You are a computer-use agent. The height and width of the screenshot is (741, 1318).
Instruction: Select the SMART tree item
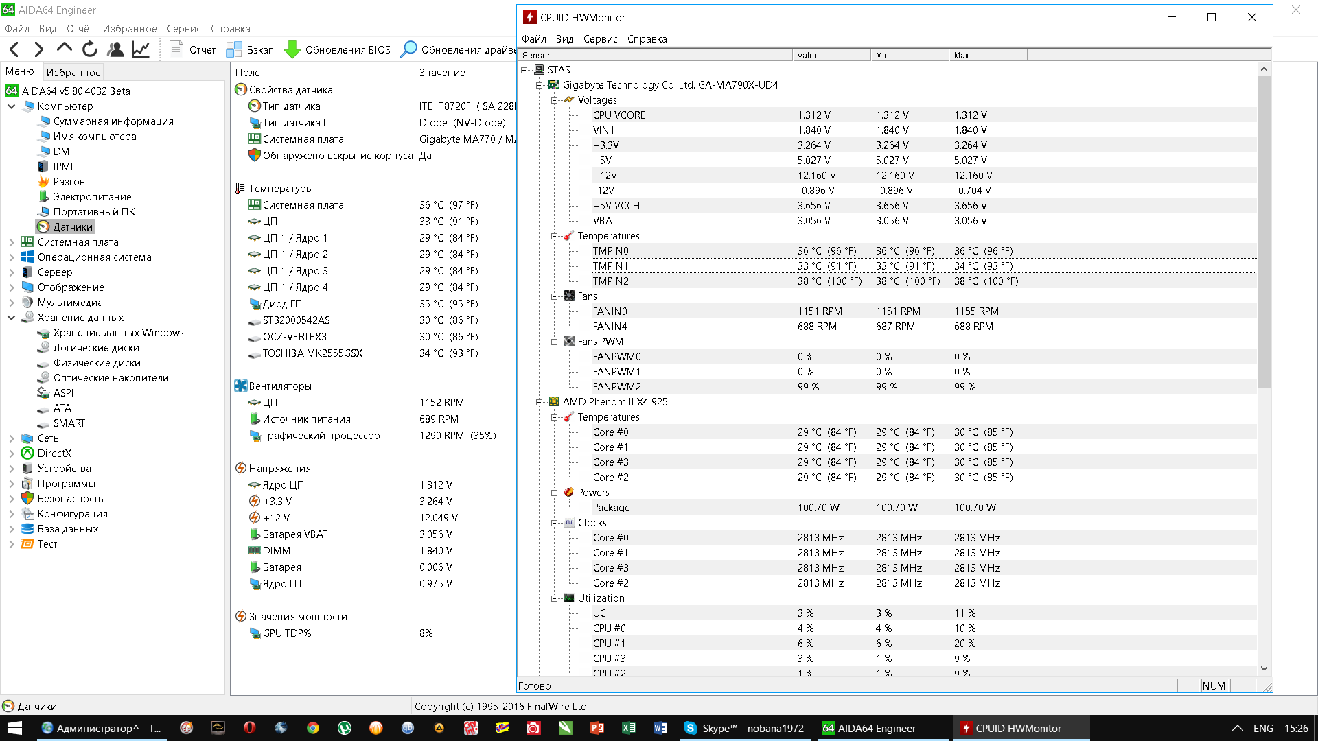(x=69, y=423)
